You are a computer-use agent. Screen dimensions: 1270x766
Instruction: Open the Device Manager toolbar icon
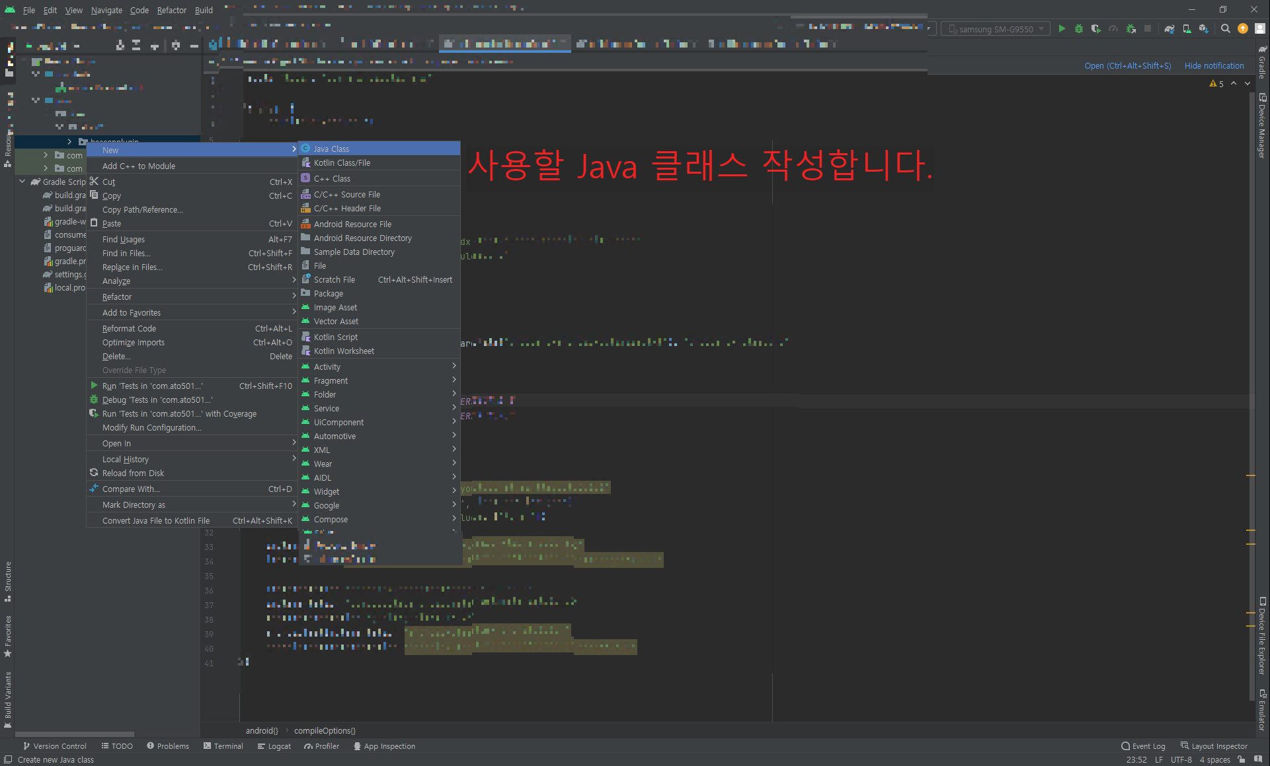[x=1187, y=28]
